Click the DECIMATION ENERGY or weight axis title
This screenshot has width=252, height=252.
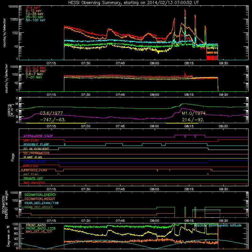(x=5, y=204)
